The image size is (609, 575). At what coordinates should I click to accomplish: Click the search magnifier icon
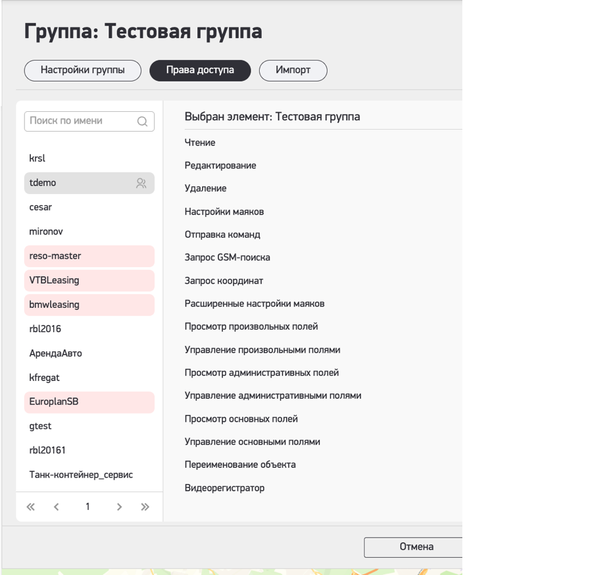(142, 122)
